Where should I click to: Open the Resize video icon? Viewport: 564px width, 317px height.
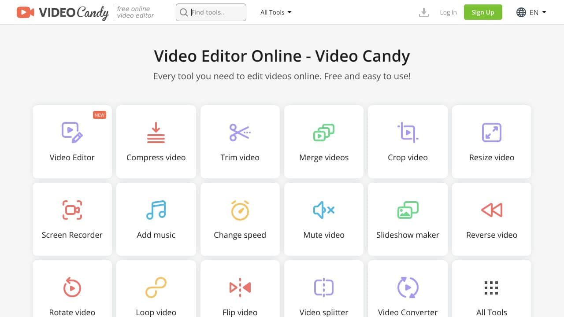492,132
